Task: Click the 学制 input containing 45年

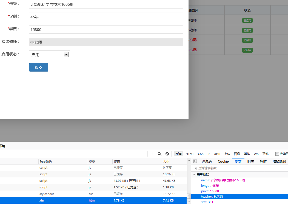Action: pyautogui.click(x=106, y=17)
